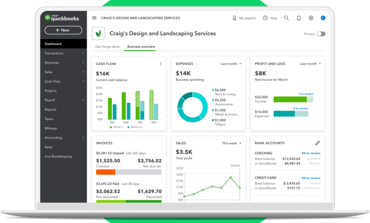Click the $-3,435.65 credit card balance
This screenshot has height=223, width=370.
point(292,183)
